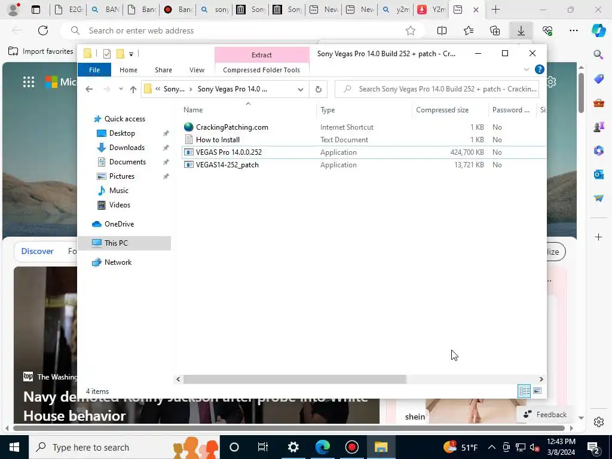The image size is (612, 459).
Task: Open Edge favorites list icon
Action: pyautogui.click(x=469, y=30)
